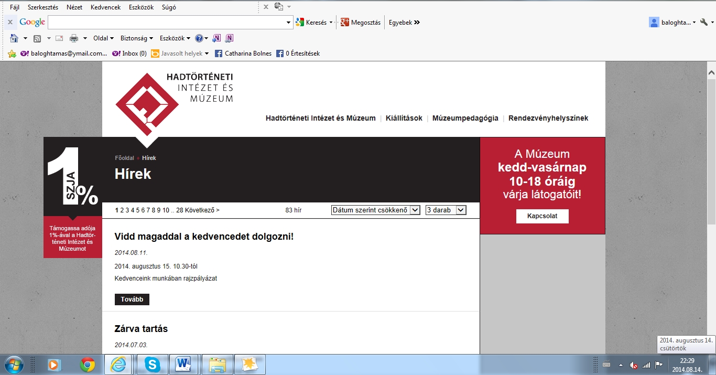Open Skype from the taskbar
Screen dimensions: 716x375
tap(153, 365)
